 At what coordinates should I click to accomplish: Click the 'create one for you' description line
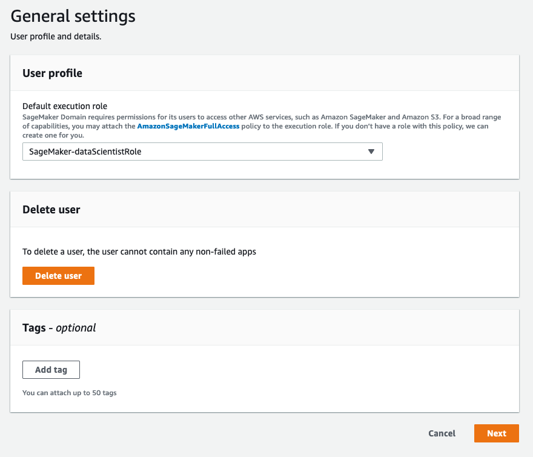click(53, 135)
